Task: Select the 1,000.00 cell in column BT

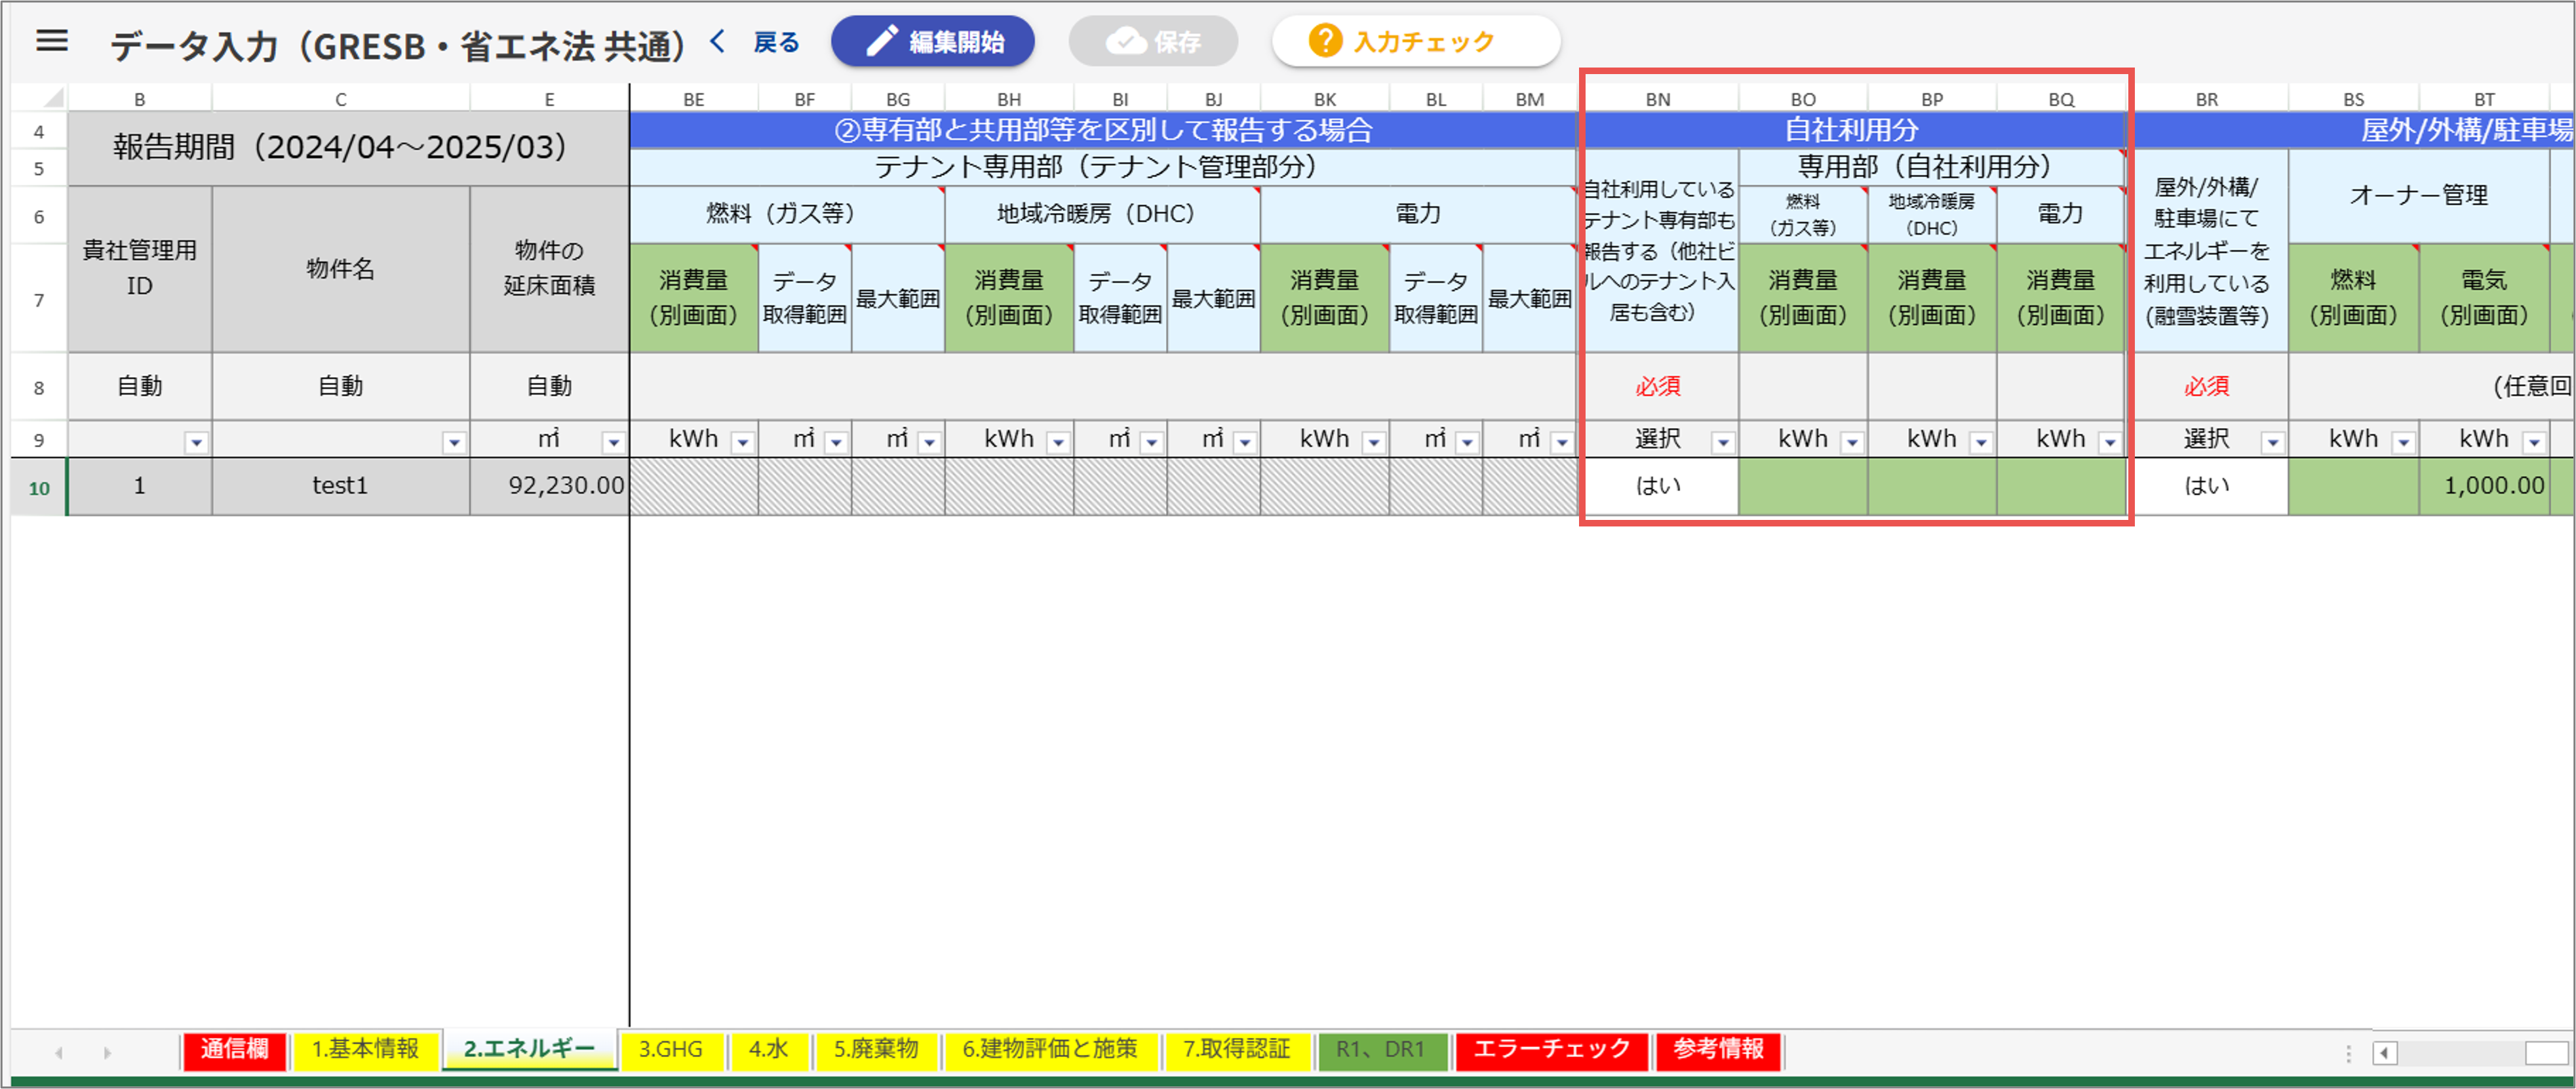Action: [2484, 486]
